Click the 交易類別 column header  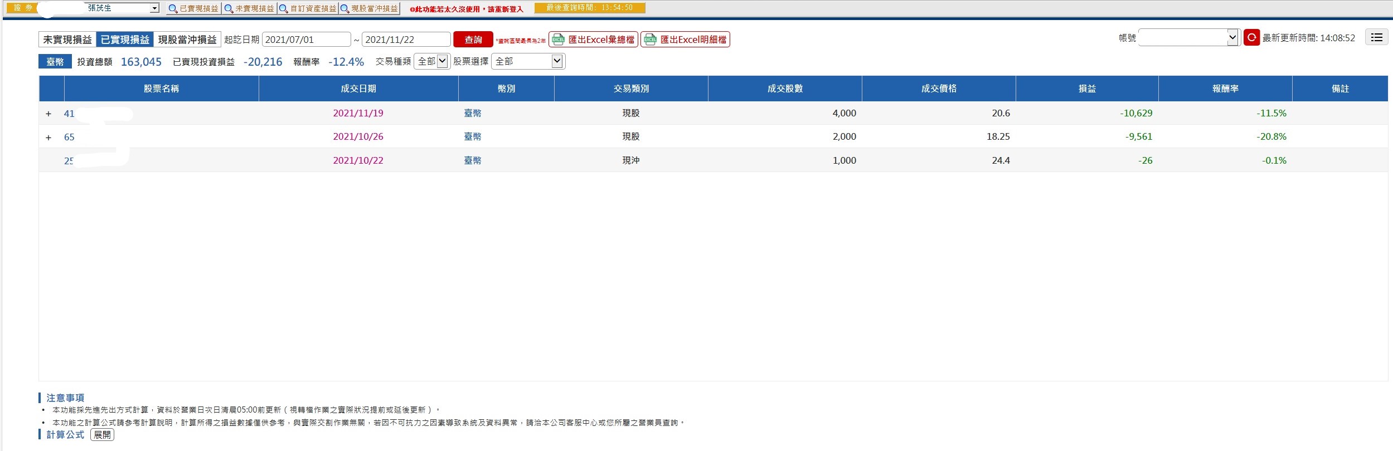click(x=631, y=89)
